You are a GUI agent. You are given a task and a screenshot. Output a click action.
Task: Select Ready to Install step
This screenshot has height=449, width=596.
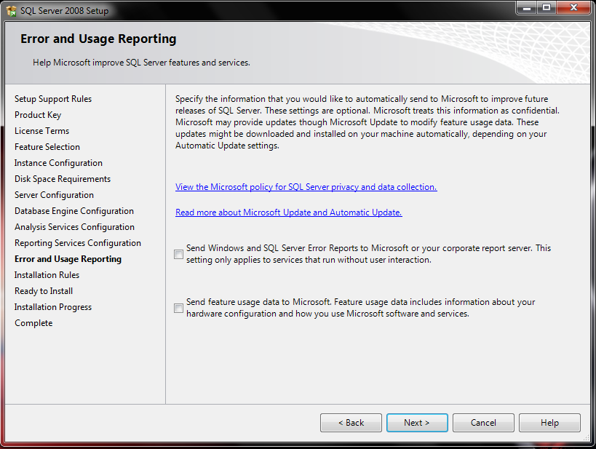[44, 291]
